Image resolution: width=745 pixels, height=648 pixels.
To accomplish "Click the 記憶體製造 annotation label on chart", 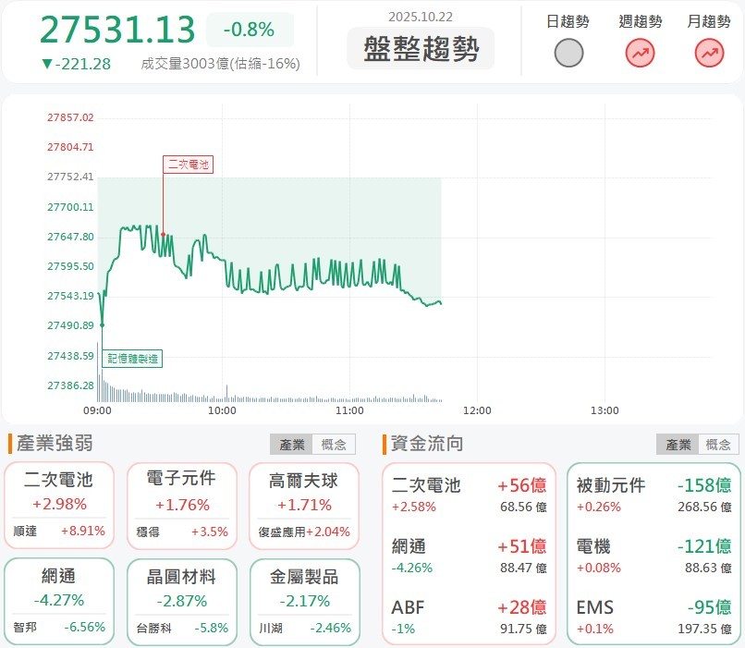I will click(x=132, y=359).
